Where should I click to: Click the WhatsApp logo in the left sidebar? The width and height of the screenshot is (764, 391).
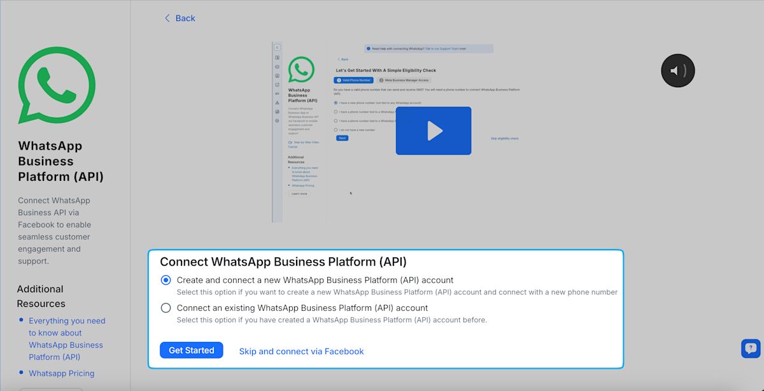[56, 86]
